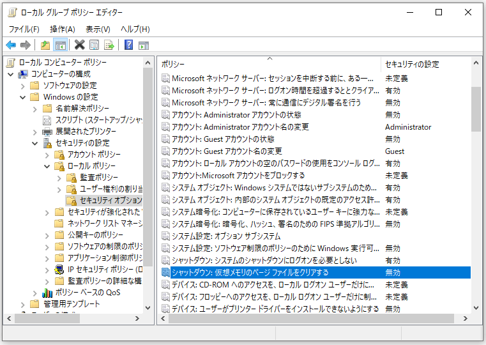Click the アカウント ポリシー folder icon
This screenshot has height=345, width=486.
(x=59, y=155)
